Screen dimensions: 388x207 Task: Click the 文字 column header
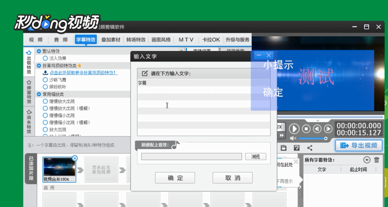(x=322, y=170)
